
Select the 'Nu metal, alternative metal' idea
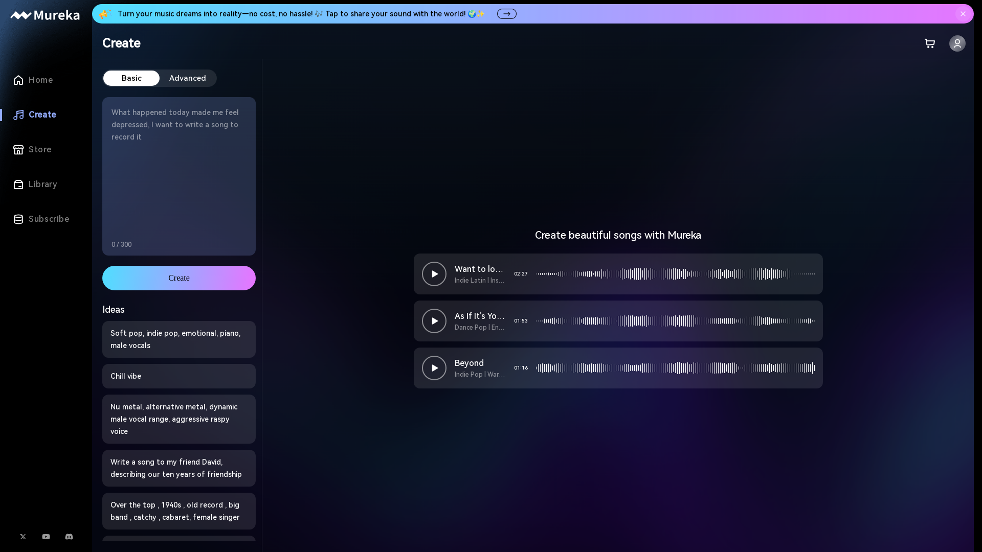tap(178, 419)
